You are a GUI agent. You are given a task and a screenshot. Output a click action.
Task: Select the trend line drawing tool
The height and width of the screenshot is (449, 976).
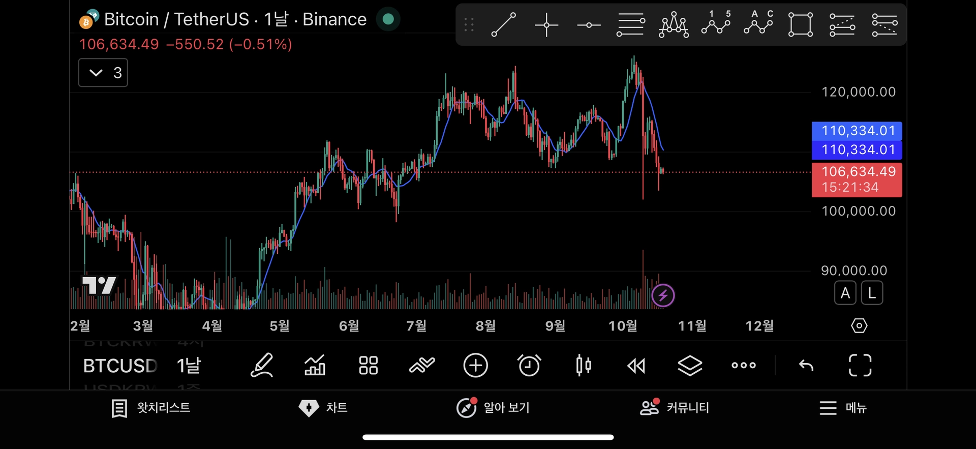click(x=503, y=24)
